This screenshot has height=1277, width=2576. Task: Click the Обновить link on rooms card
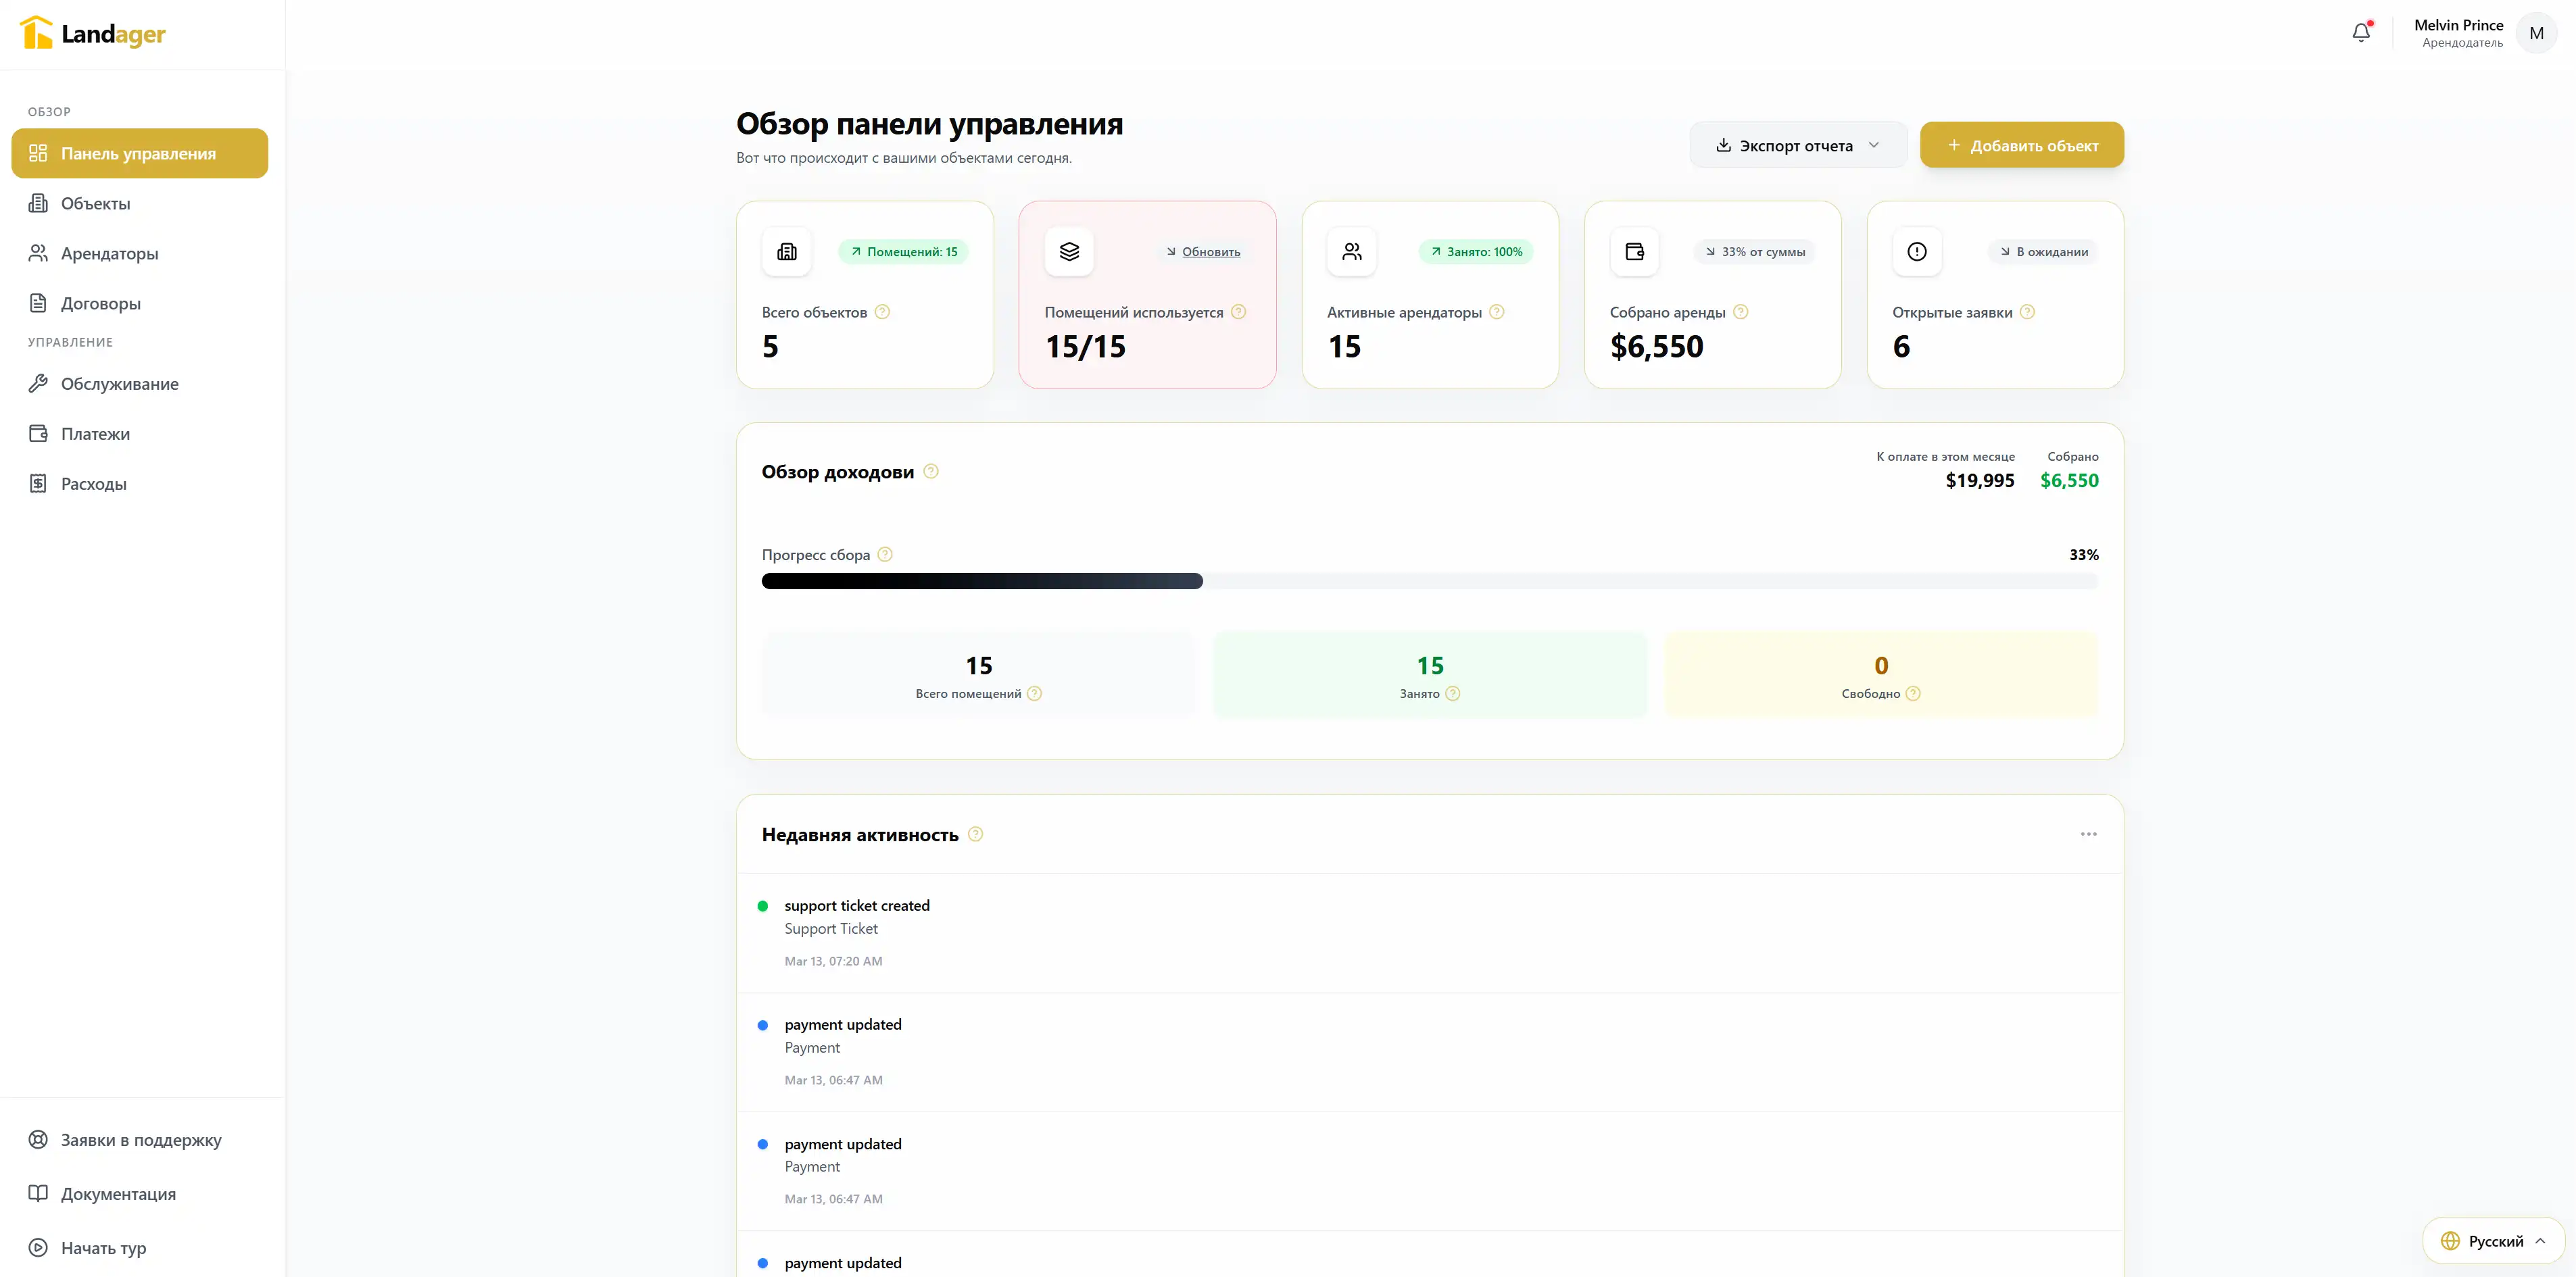1210,251
